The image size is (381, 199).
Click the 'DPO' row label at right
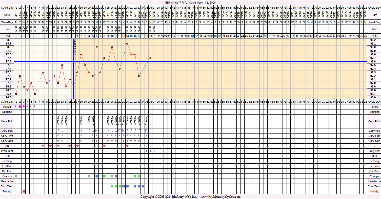[x=374, y=36]
